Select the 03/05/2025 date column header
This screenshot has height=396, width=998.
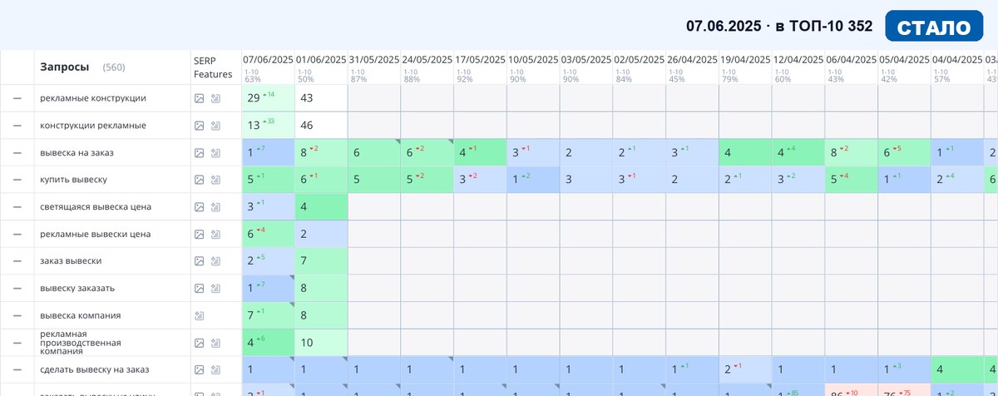click(x=586, y=60)
